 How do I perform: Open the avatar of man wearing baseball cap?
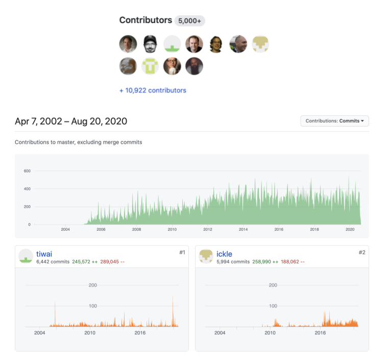point(150,44)
